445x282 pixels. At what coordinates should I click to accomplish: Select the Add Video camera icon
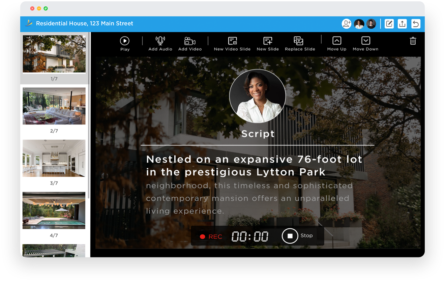click(190, 44)
